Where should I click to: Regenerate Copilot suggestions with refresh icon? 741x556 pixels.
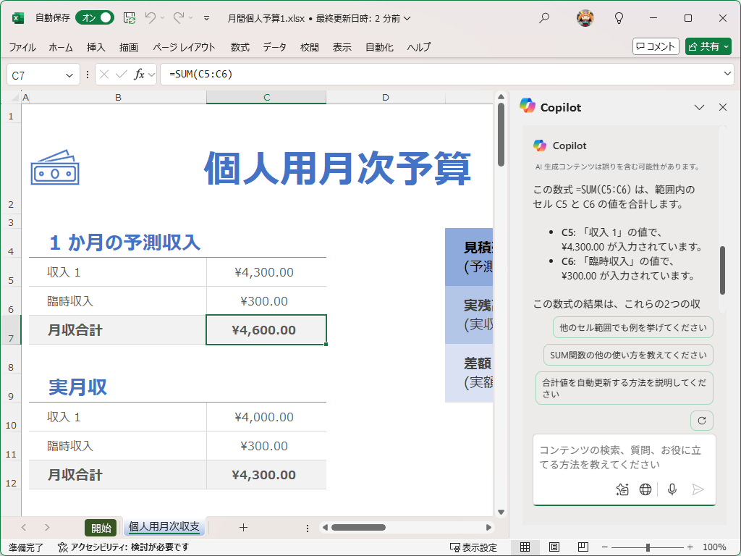[x=701, y=420]
